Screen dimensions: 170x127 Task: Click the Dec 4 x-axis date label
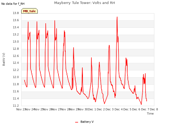pos(119,109)
